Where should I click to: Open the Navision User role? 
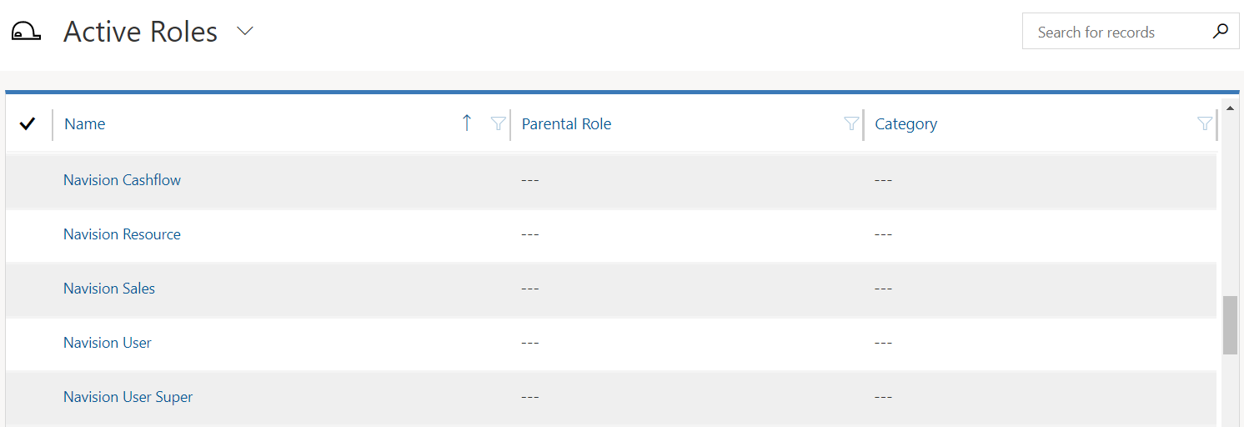point(108,343)
